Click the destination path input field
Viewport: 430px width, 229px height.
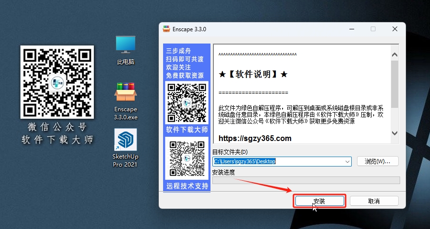(x=282, y=161)
